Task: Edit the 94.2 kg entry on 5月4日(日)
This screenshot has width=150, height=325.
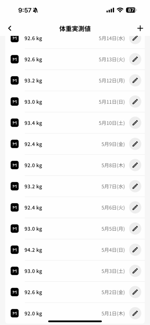Action: click(x=135, y=250)
